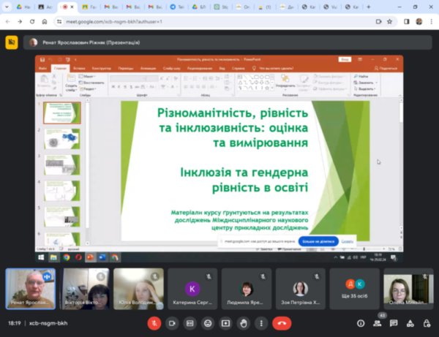This screenshot has height=337, width=439.
Task: Open the Chrome three-dot menu
Action: pos(430,21)
